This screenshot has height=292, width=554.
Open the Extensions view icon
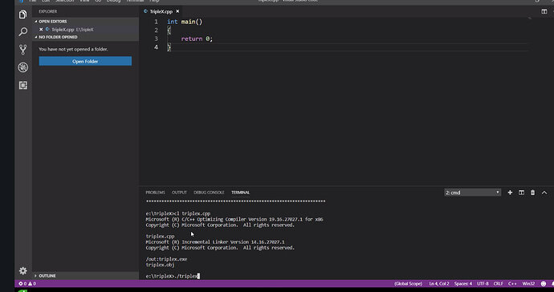23,85
